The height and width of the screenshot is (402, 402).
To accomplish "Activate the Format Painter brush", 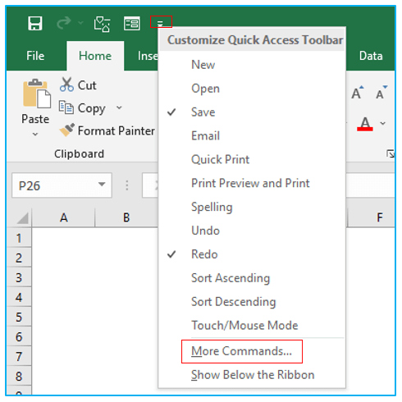I will [107, 130].
